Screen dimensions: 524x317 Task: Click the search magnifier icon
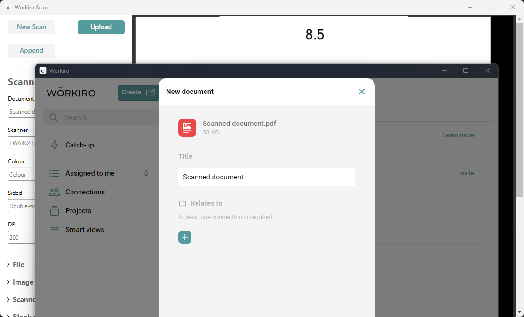[54, 117]
